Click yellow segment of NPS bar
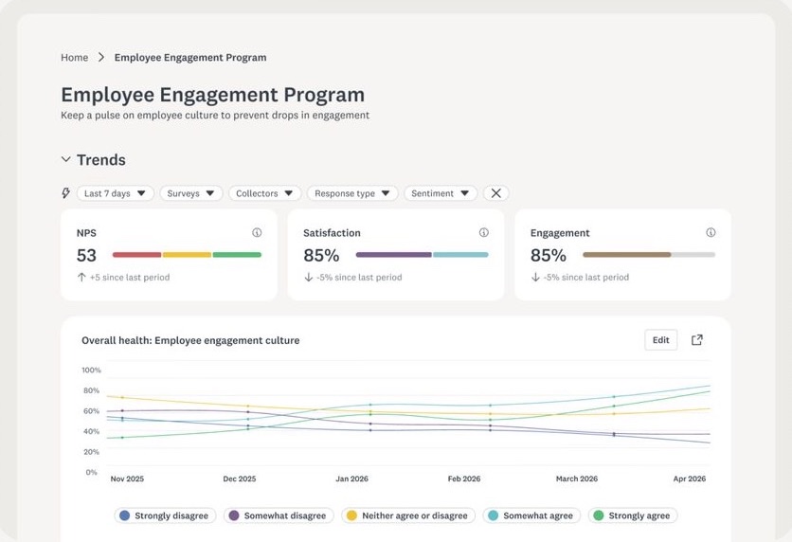Viewport: 792px width, 542px height. point(187,255)
